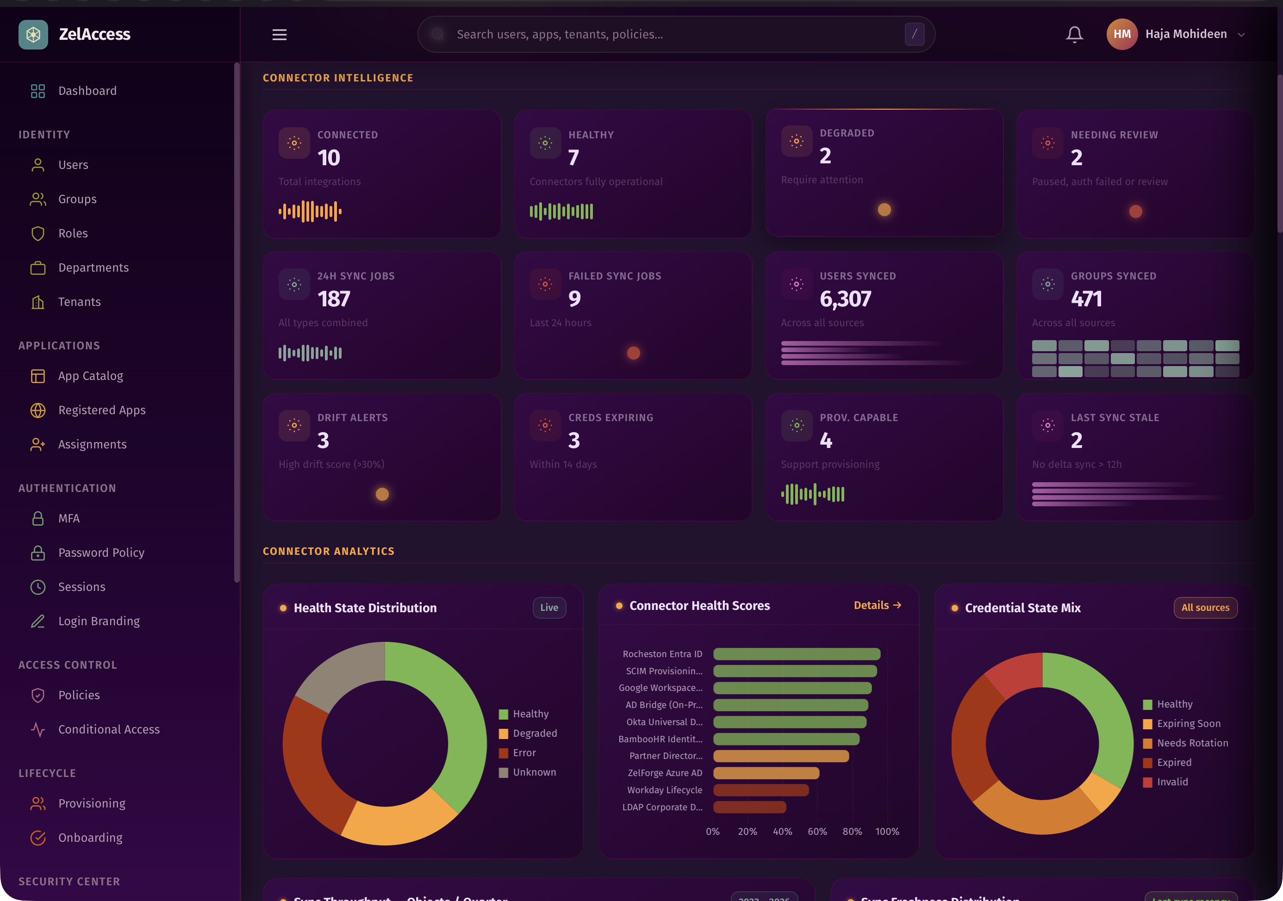1283x901 pixels.
Task: Click the Details link in Connector Health Scores
Action: [877, 605]
